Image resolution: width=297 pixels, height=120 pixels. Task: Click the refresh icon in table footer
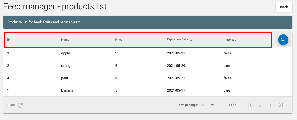pos(20,105)
